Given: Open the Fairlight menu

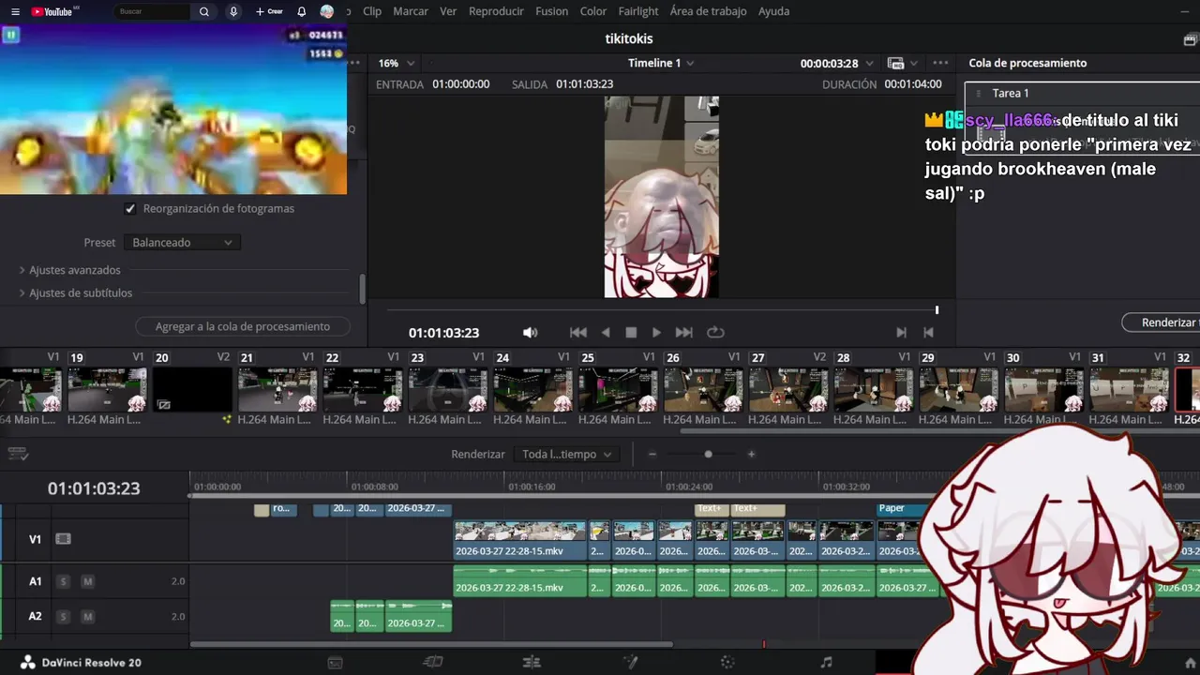Looking at the screenshot, I should tap(638, 11).
